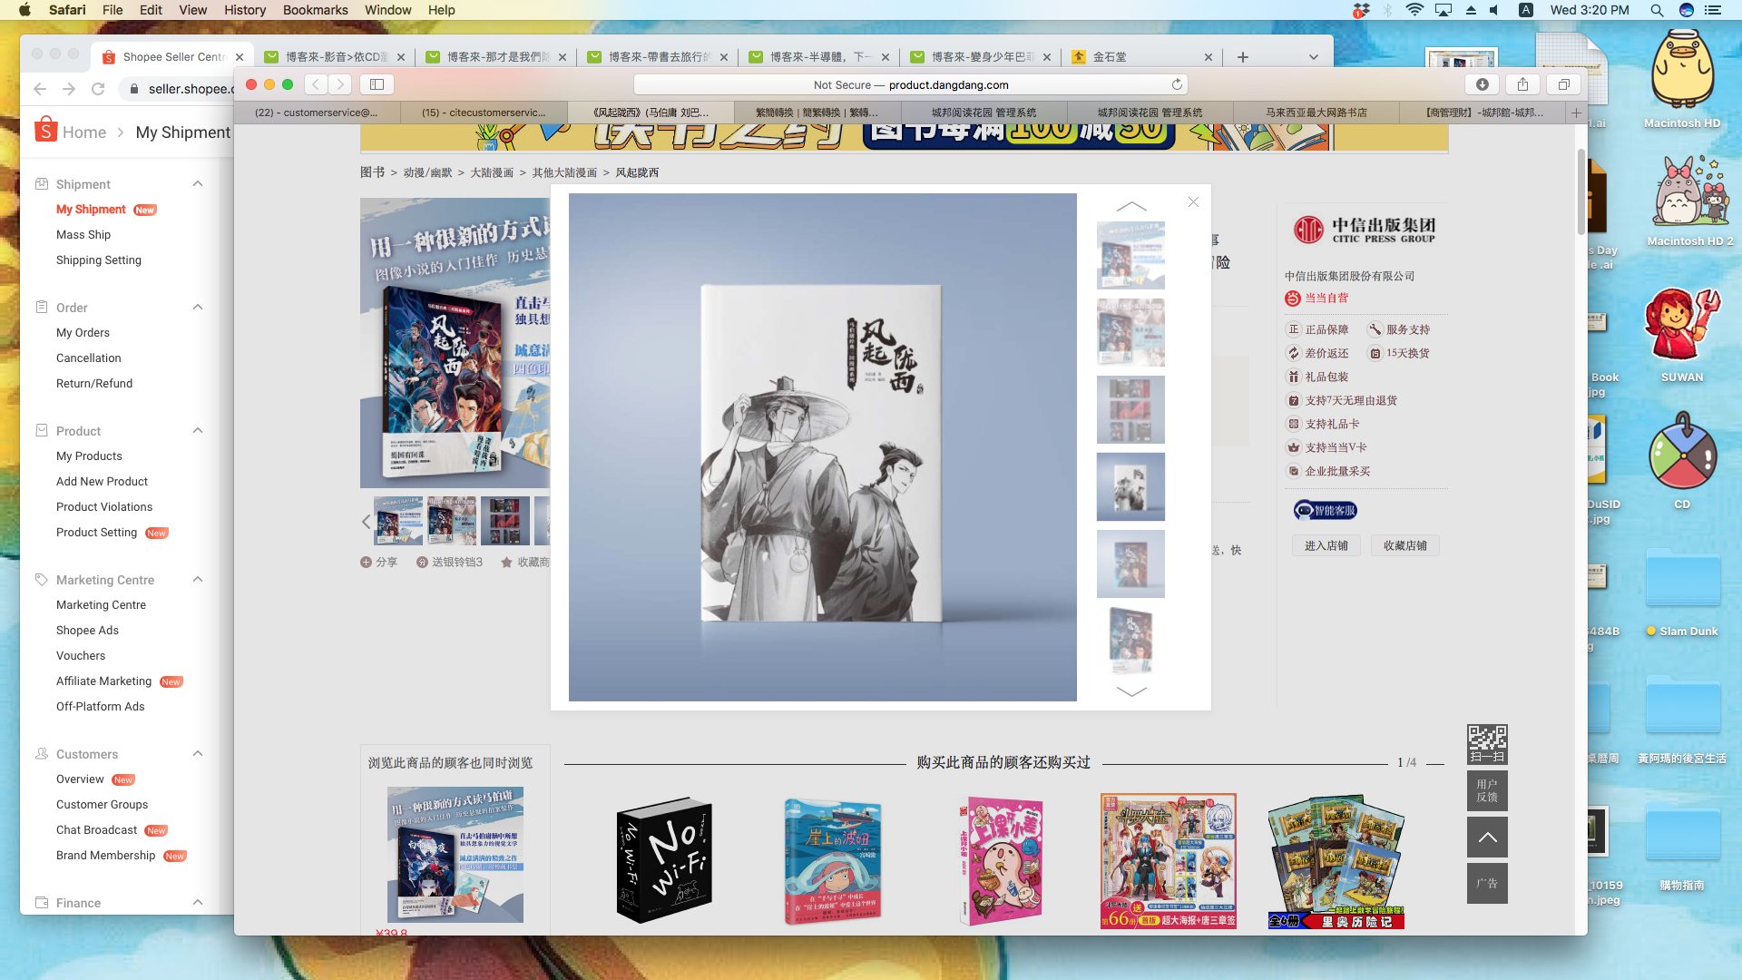The width and height of the screenshot is (1742, 980).
Task: Click Safari reload page icon in address bar
Action: click(x=1177, y=84)
